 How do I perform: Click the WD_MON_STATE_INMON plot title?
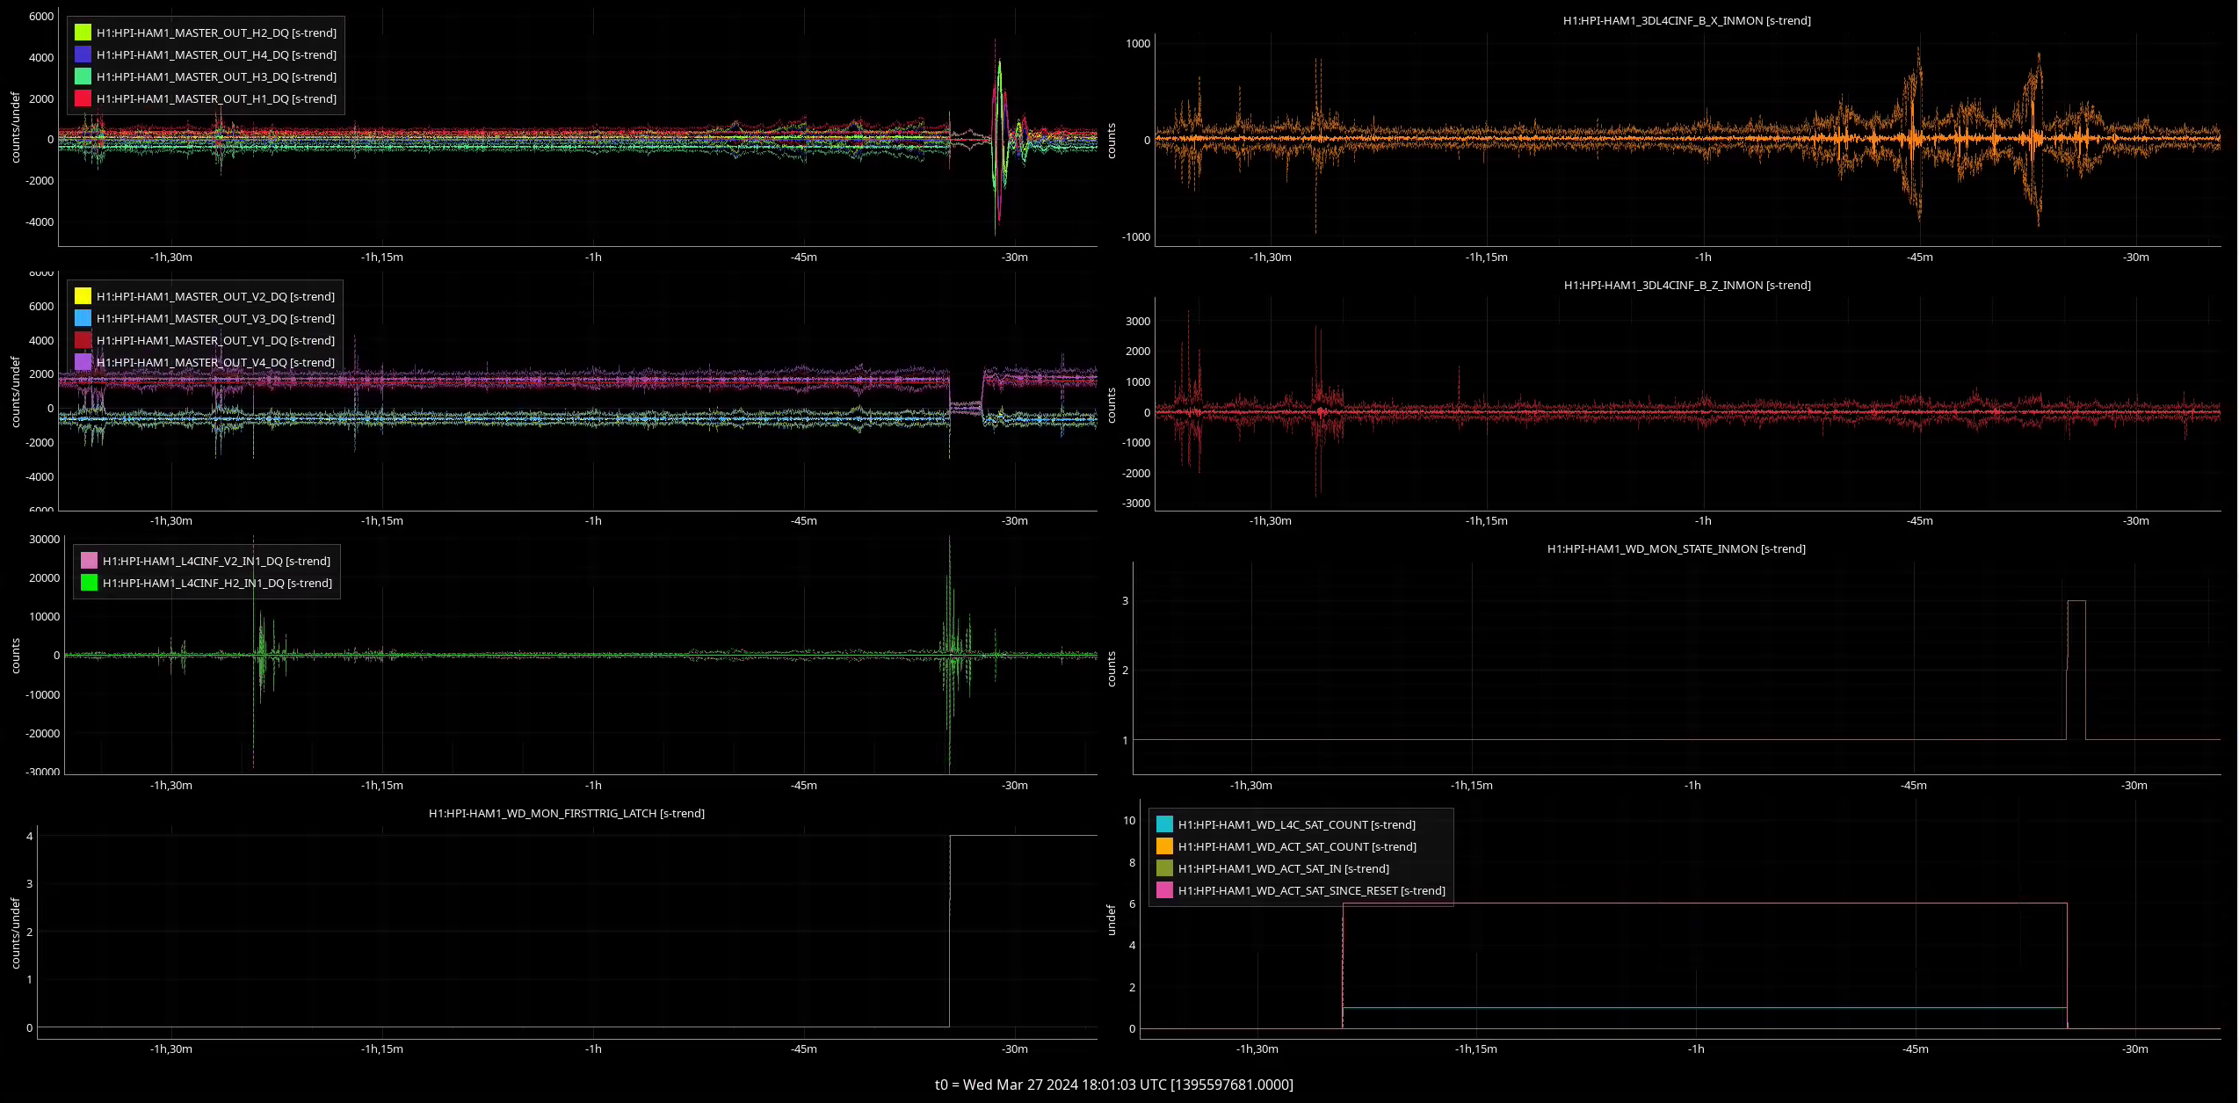(x=1676, y=548)
